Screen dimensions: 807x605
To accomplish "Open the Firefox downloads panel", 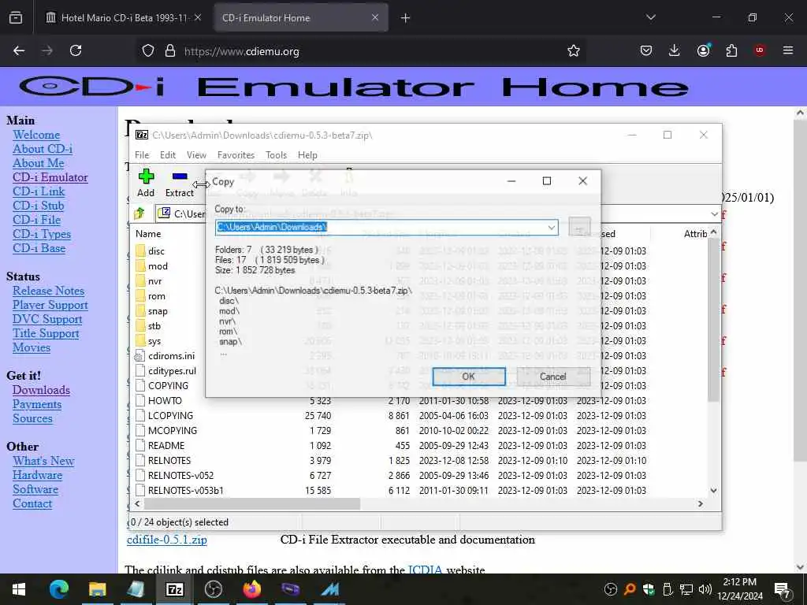I will coord(675,50).
